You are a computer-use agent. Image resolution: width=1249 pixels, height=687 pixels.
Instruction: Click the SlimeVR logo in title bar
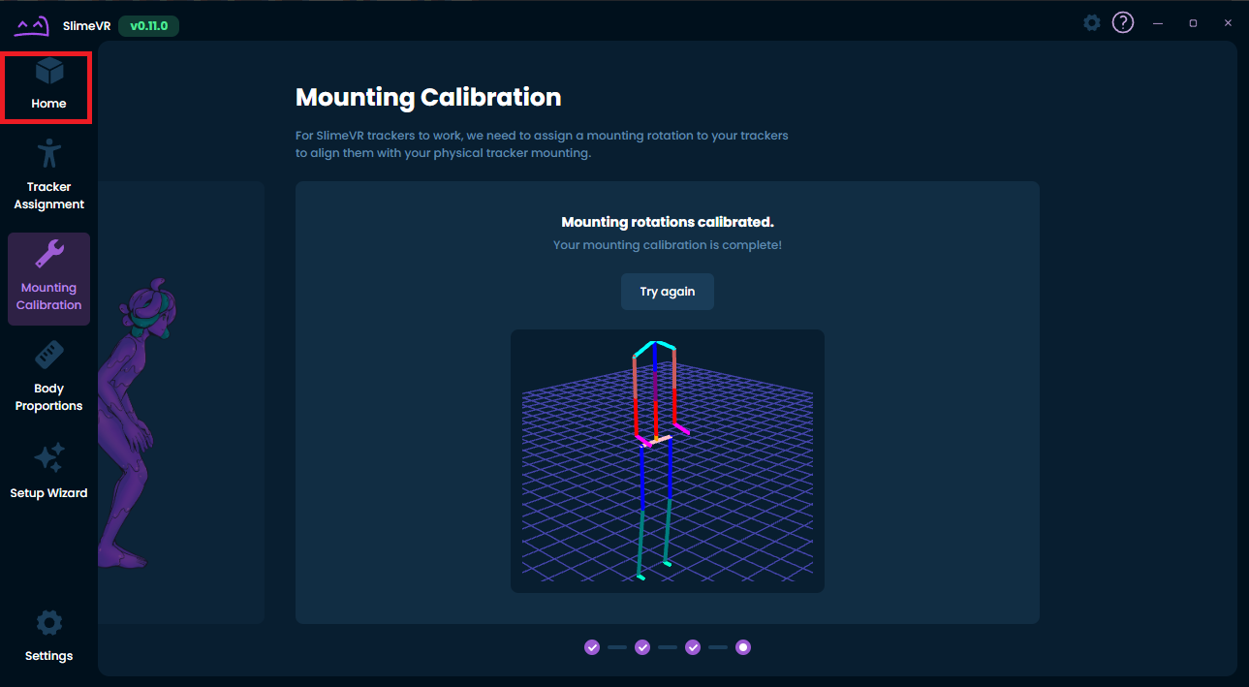click(x=32, y=26)
